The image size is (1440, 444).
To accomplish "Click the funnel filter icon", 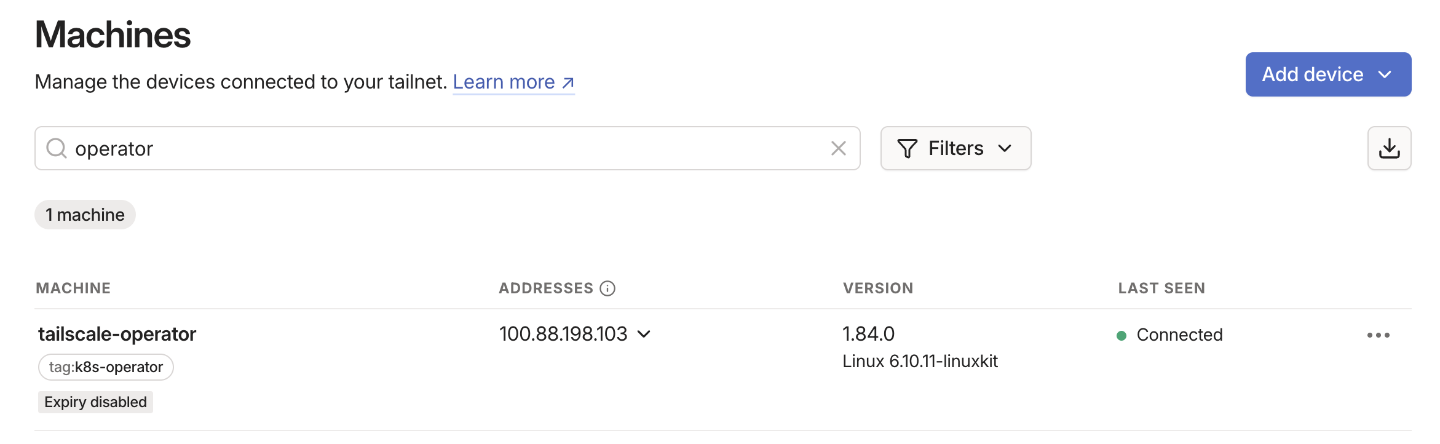I will tap(907, 148).
